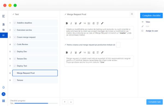Move task down with the down arrow button
The height and width of the screenshot is (106, 164).
pos(71,102)
